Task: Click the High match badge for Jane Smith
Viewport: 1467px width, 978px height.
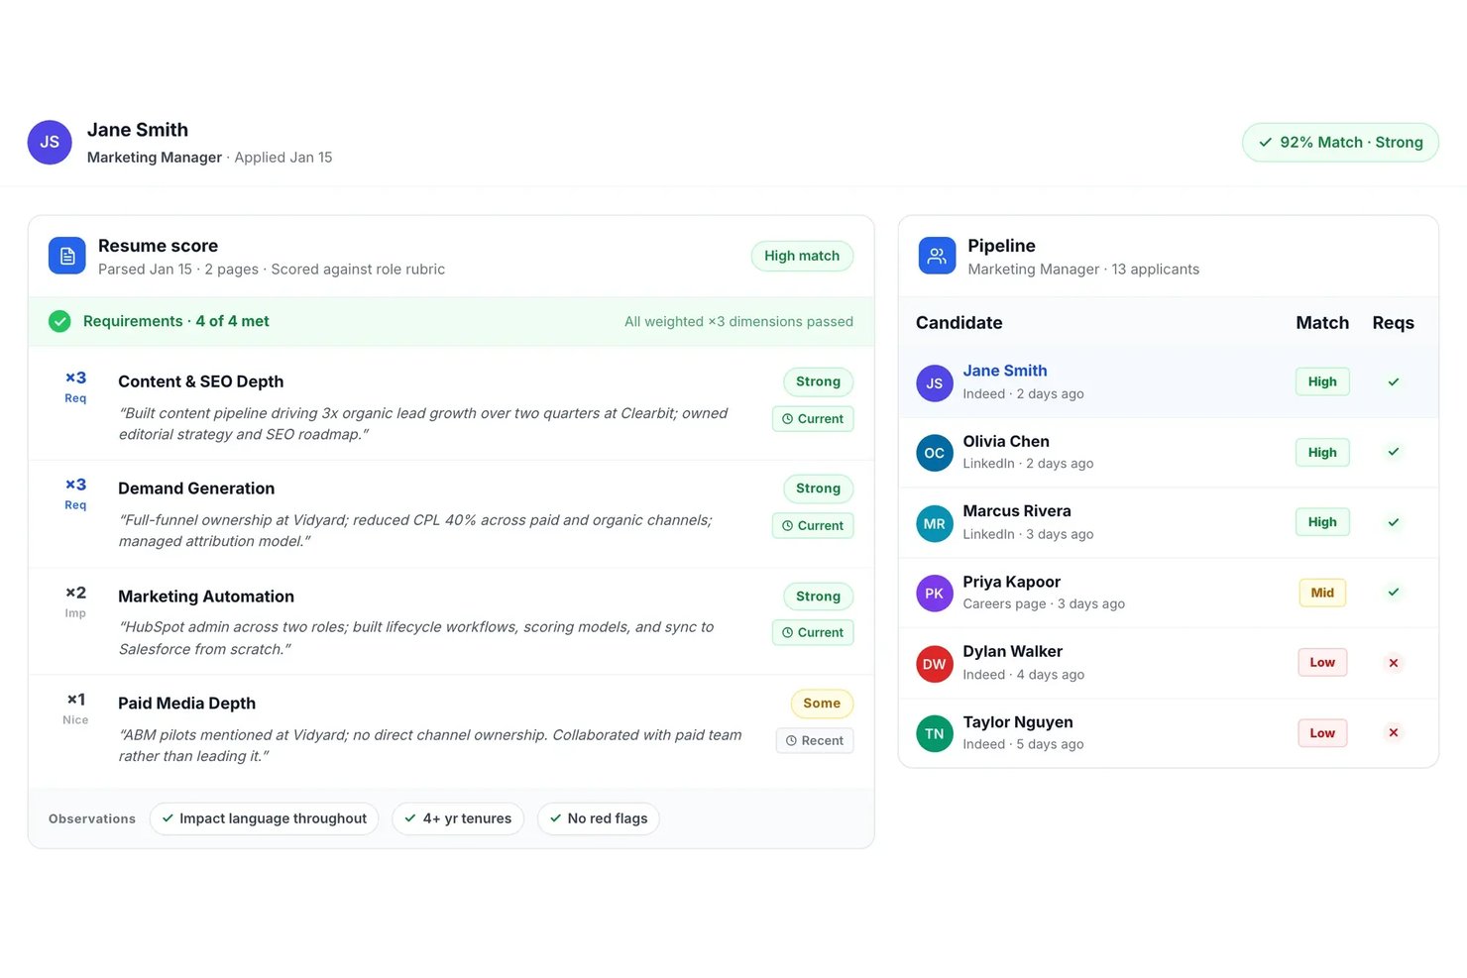Action: (1322, 381)
